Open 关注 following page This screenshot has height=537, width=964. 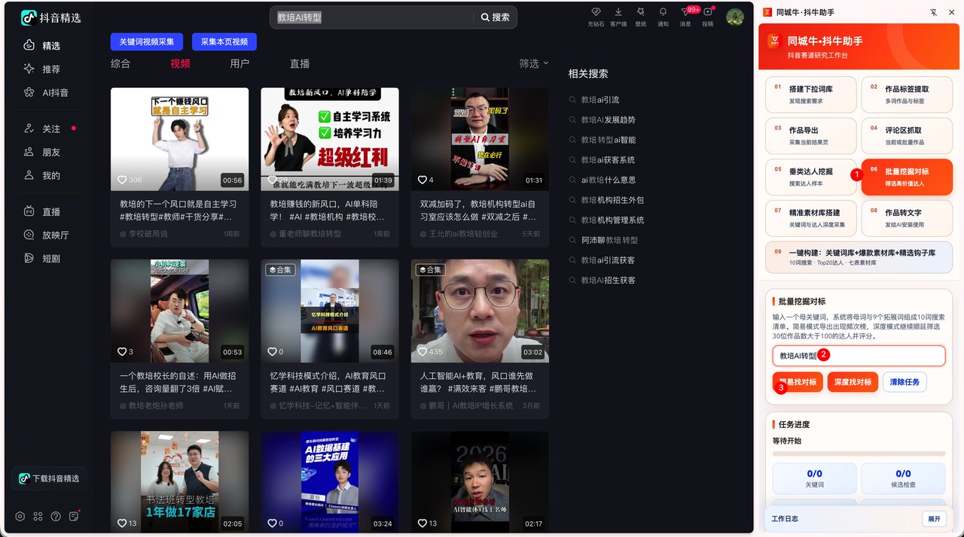pos(51,129)
